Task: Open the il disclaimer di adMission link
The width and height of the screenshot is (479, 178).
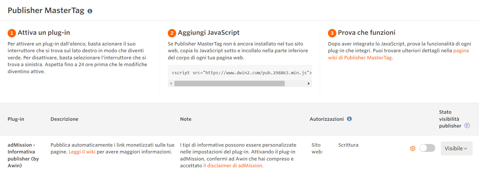Action: [x=233, y=166]
